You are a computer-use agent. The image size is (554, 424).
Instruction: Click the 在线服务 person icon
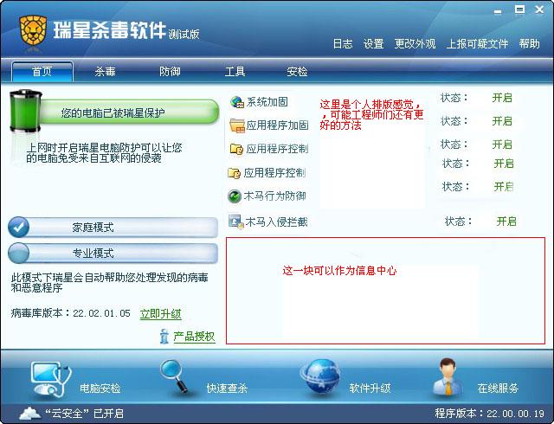pos(448,376)
